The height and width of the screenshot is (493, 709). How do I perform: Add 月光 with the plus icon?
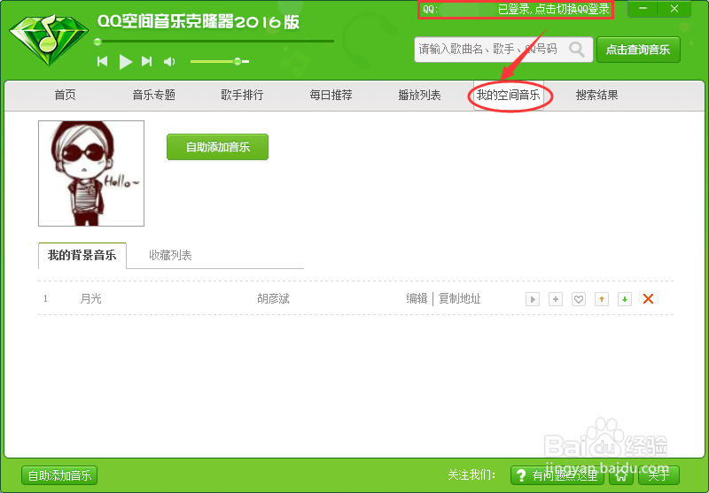[x=556, y=299]
